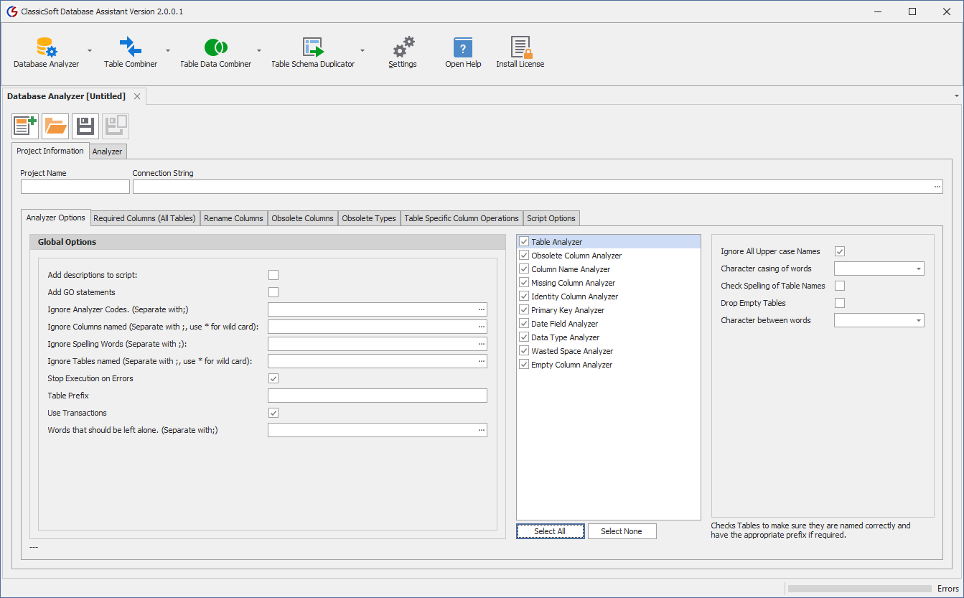Save the current project

point(85,126)
